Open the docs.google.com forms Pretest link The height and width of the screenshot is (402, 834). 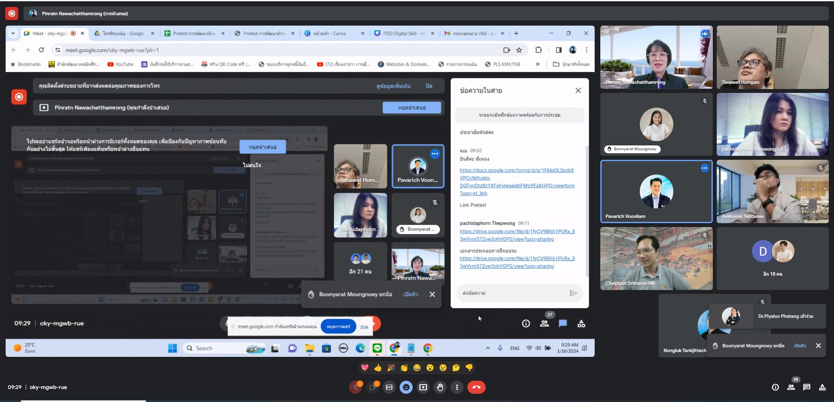517,182
